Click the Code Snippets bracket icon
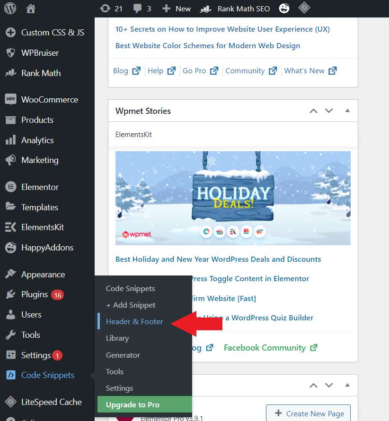This screenshot has height=421, width=389. (11, 375)
